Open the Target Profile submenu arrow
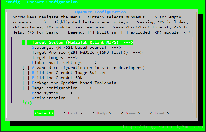The image size is (206, 132). [138, 52]
